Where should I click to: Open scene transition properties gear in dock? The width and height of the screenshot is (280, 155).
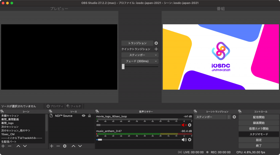[x=234, y=117]
